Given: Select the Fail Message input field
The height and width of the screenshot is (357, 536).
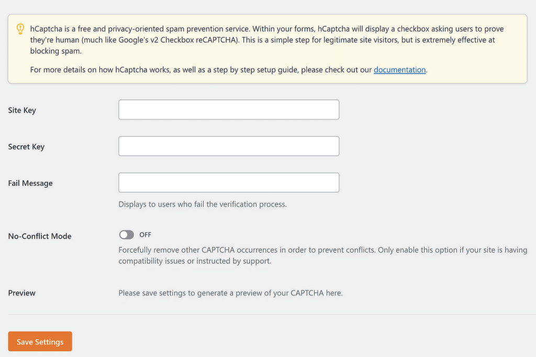Looking at the screenshot, I should tap(229, 182).
